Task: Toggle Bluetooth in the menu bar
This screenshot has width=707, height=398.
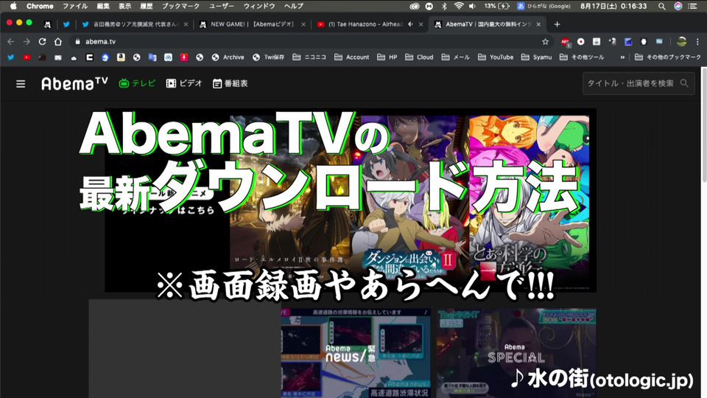Action: pyautogui.click(x=443, y=6)
